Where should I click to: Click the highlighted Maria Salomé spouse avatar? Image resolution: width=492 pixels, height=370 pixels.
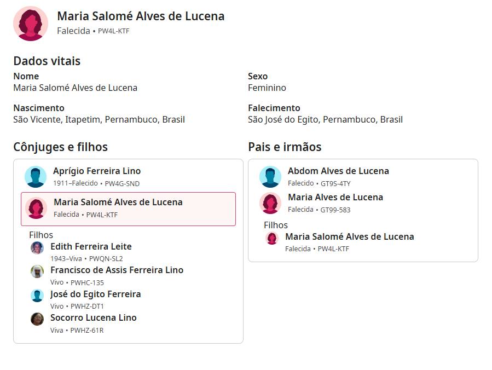(x=36, y=208)
